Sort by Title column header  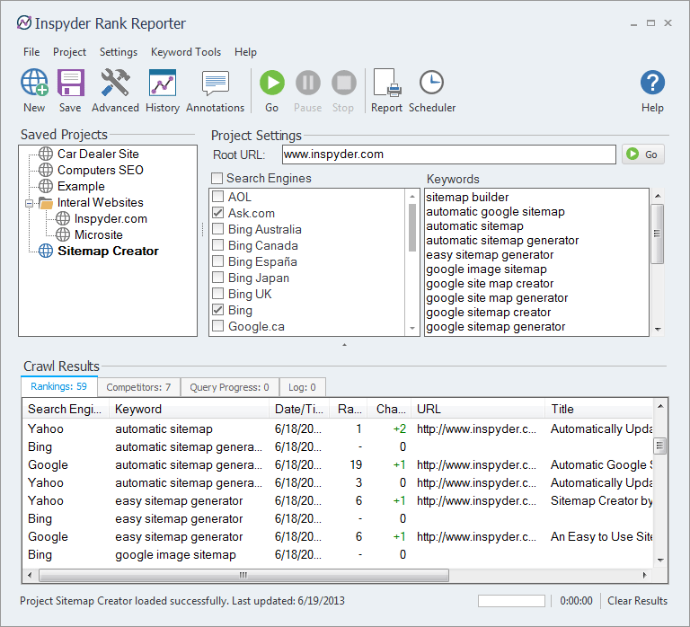click(599, 410)
